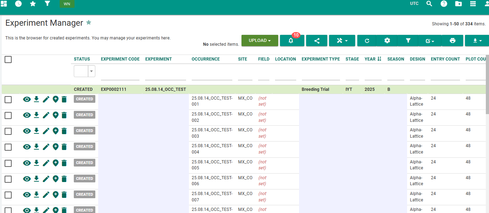Click the refresh icon in toolbar
The height and width of the screenshot is (213, 489).
(x=367, y=41)
